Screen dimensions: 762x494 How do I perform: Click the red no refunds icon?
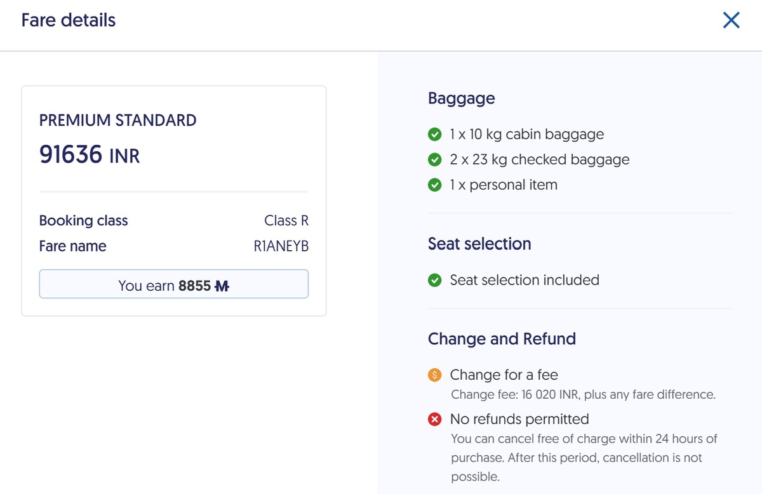click(x=435, y=419)
